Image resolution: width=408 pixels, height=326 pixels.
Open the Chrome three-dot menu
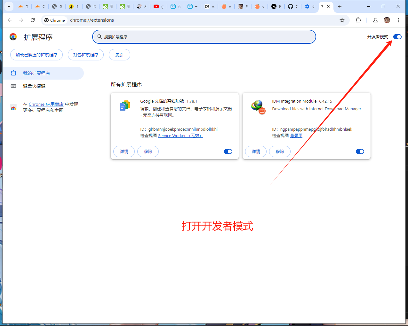[398, 20]
